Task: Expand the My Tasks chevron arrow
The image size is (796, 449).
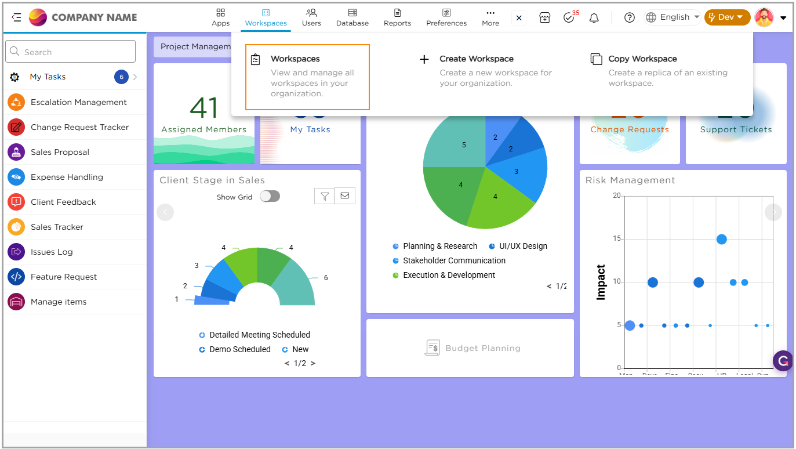Action: (135, 77)
